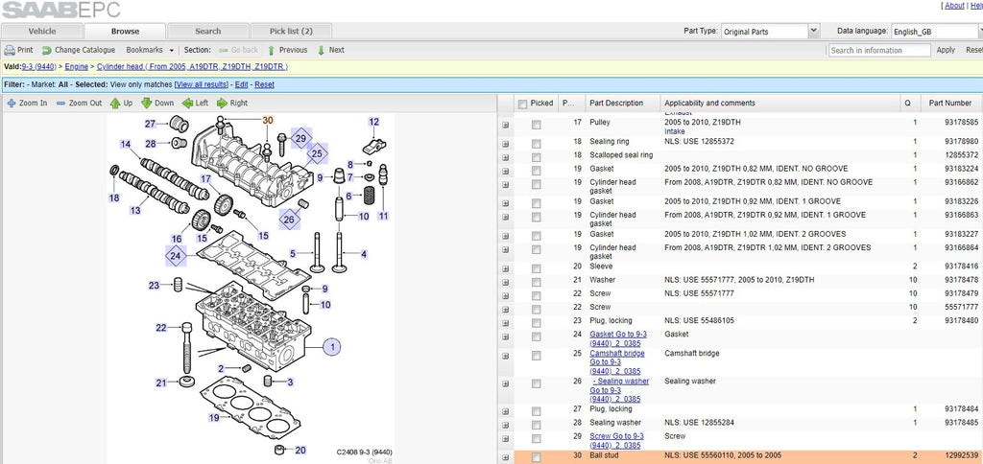Open the Part Type dropdown
The image size is (983, 464).
tap(814, 31)
